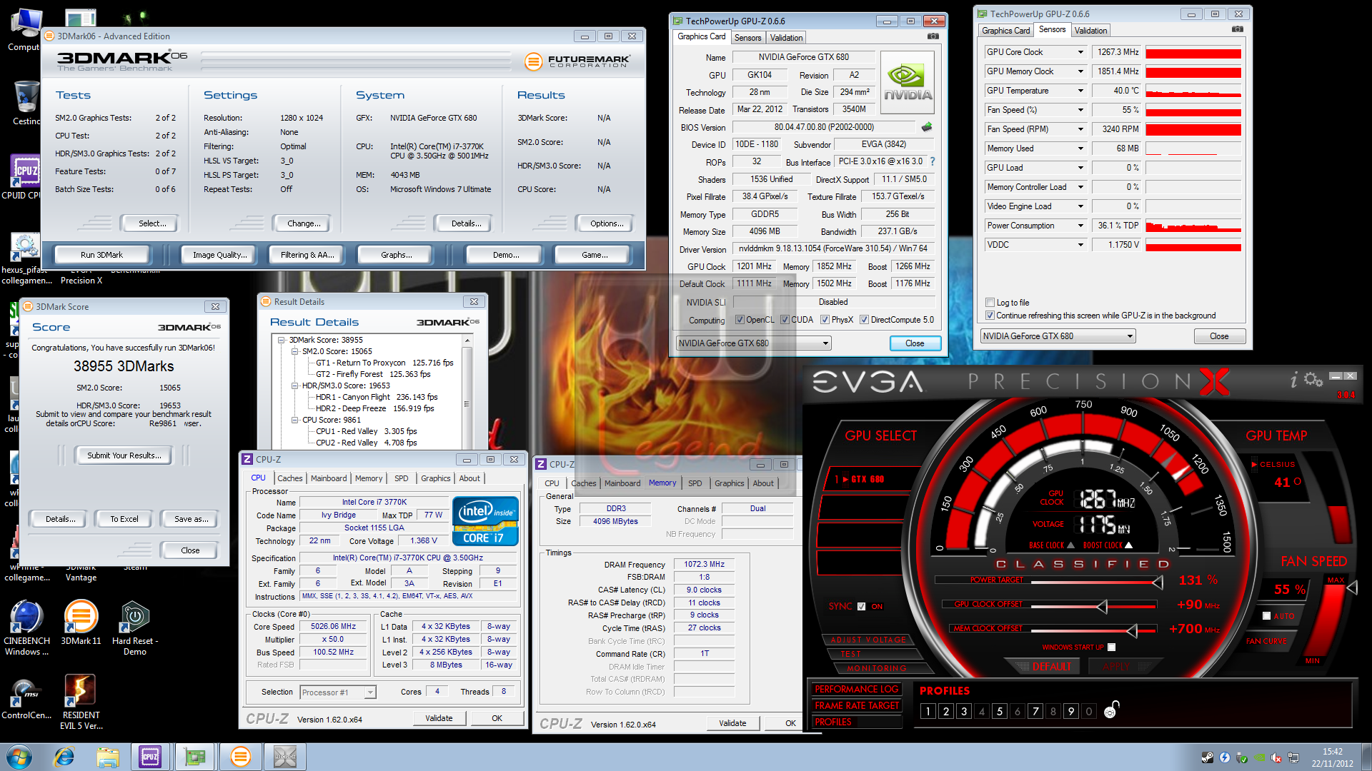Click Submit Your Results button

[124, 455]
